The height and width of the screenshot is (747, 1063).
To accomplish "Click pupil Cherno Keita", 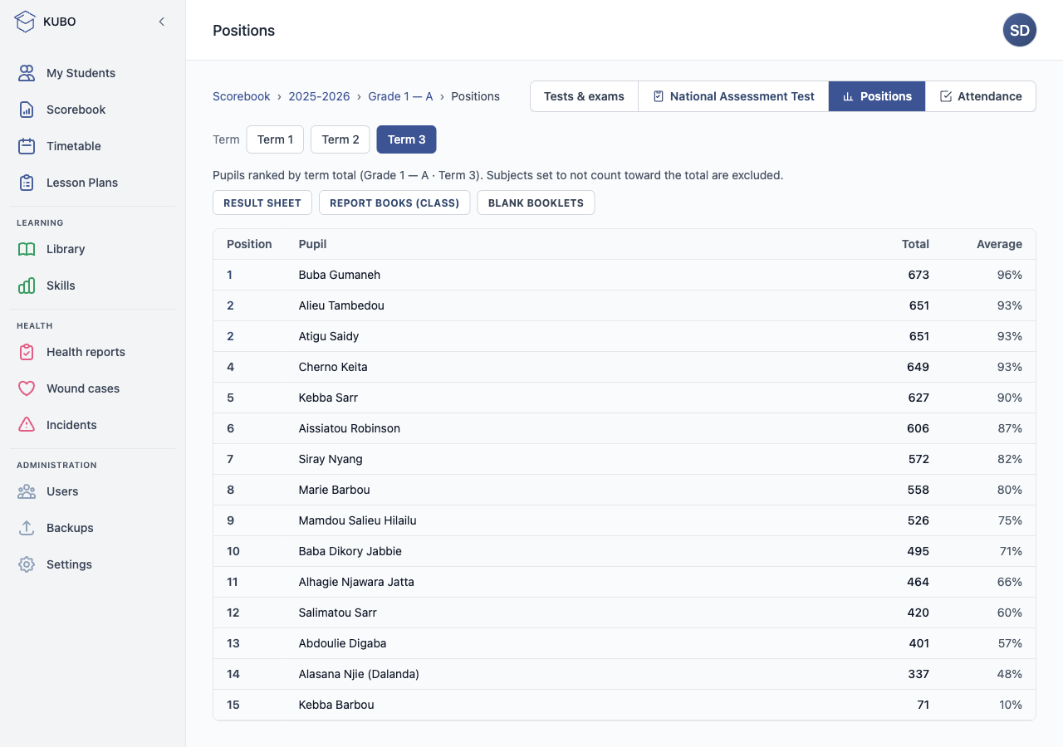I will 333,367.
